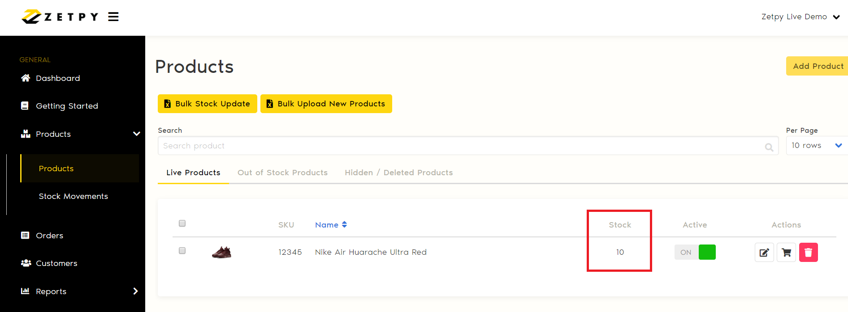Click the Add Product button

(818, 66)
